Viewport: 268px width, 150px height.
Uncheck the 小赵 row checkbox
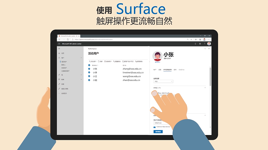89,80
